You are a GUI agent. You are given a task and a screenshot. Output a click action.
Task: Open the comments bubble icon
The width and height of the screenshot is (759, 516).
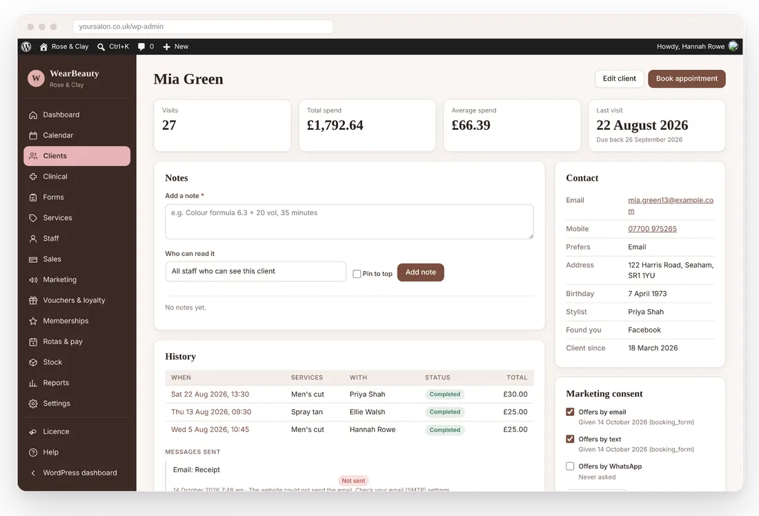141,47
